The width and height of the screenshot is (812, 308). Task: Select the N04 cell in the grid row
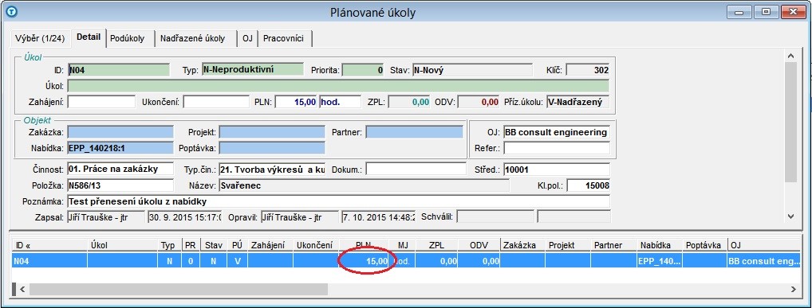(x=49, y=262)
